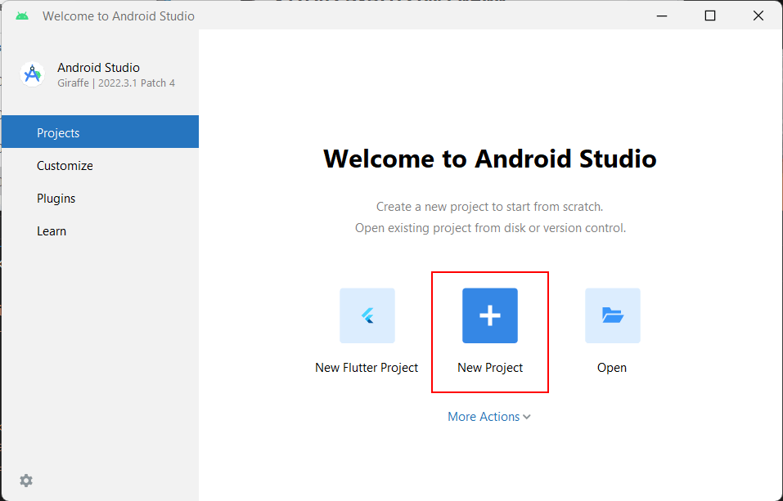Open the Plugins section

tap(56, 198)
